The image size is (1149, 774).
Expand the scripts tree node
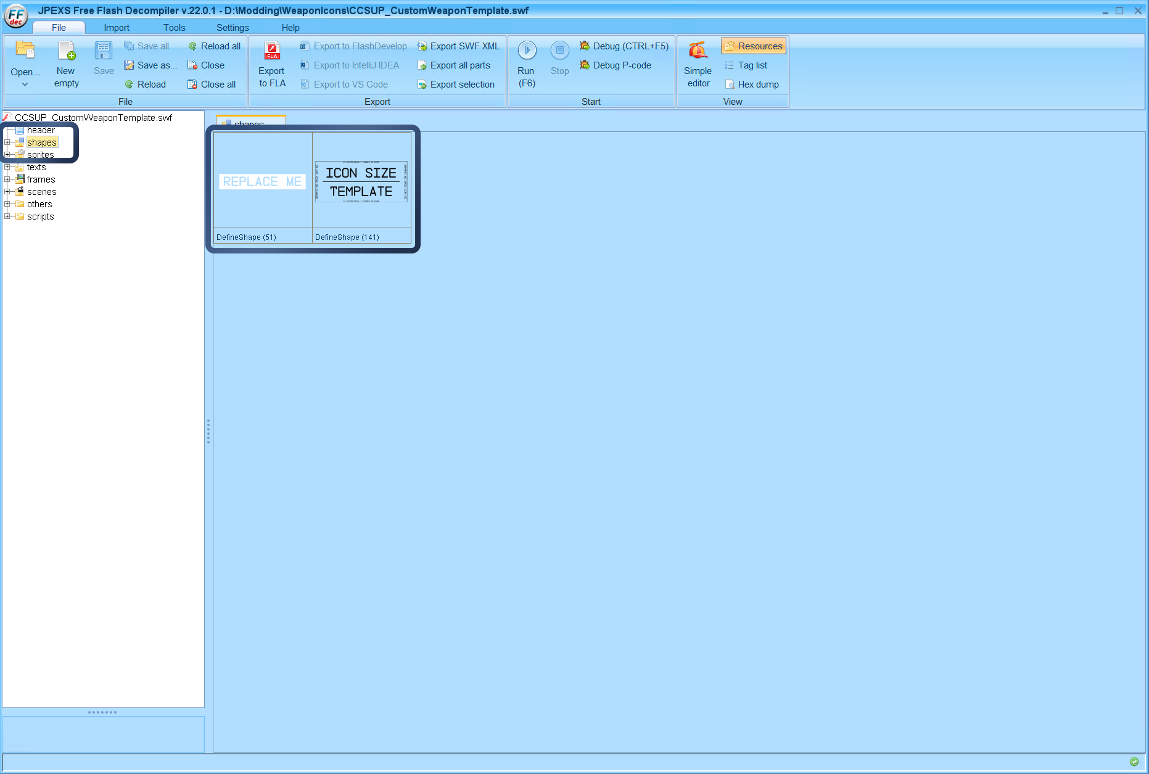tap(7, 216)
